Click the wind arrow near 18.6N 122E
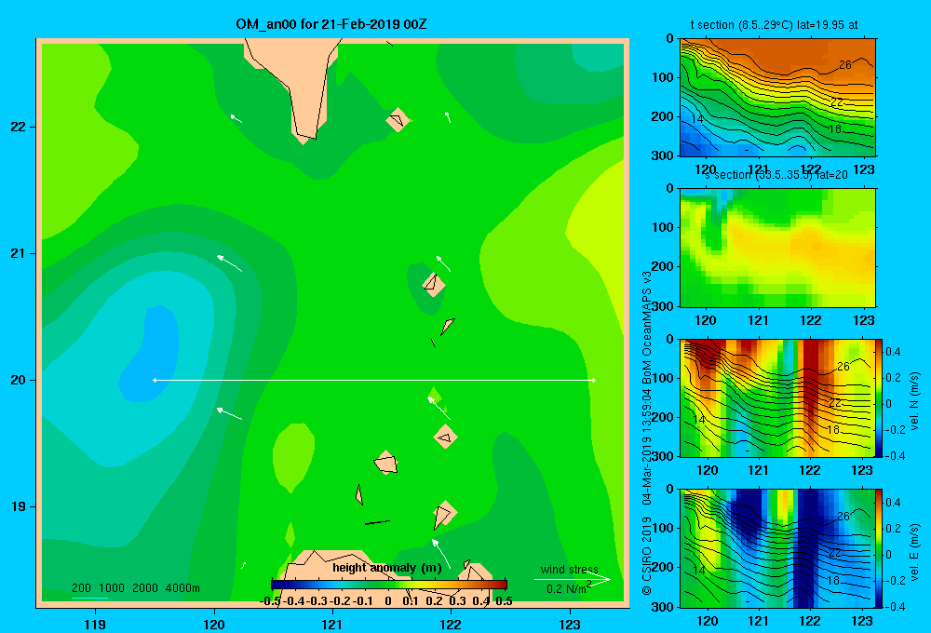The image size is (931, 633). 441,553
